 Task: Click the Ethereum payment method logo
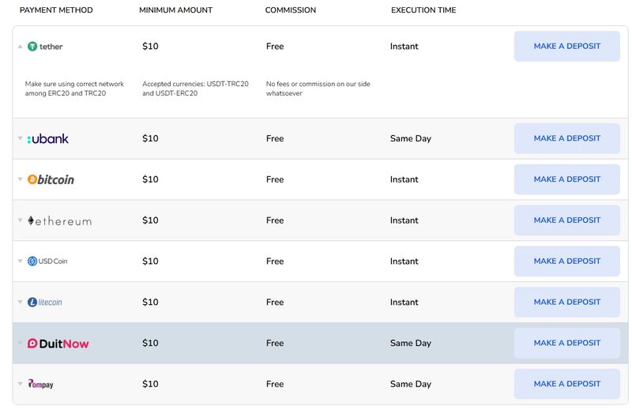(59, 220)
